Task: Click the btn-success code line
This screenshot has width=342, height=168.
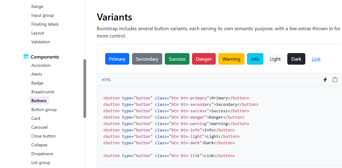Action: coord(176,111)
